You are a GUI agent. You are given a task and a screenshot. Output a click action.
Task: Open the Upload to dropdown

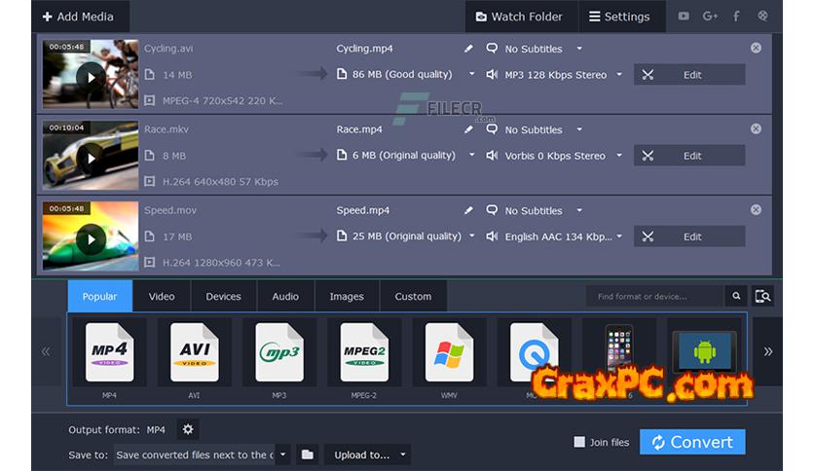click(x=367, y=454)
